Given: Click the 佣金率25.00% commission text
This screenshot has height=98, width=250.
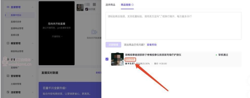Looking at the screenshot, I should (143, 64).
